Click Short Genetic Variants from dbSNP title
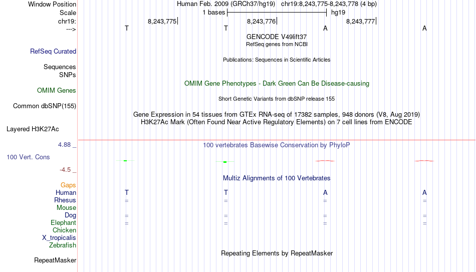Screen dimensions: 476x272 click(x=277, y=99)
